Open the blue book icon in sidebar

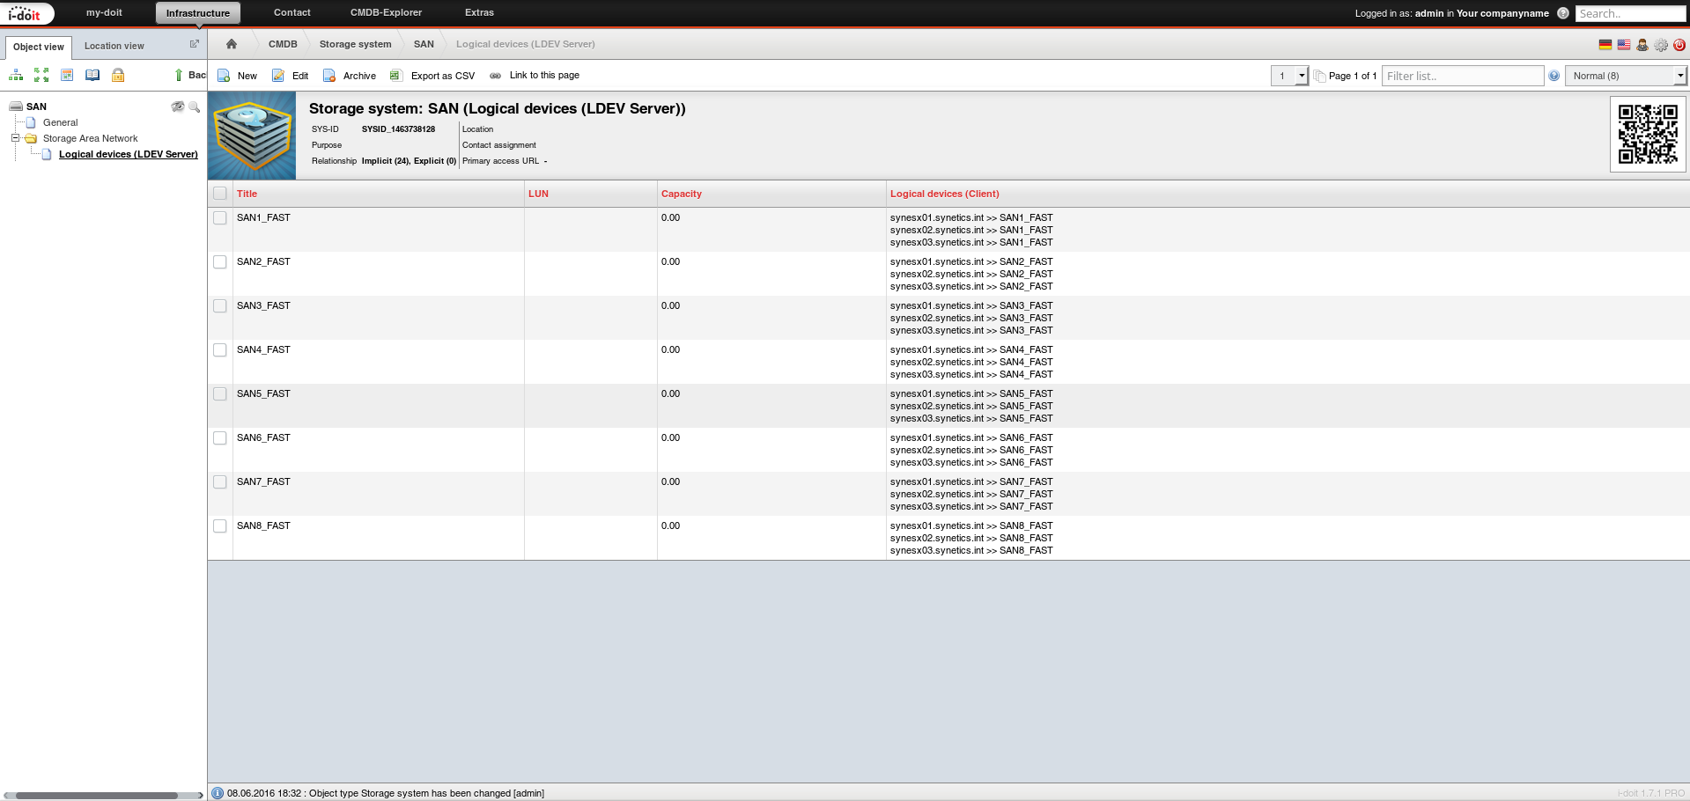tap(92, 76)
